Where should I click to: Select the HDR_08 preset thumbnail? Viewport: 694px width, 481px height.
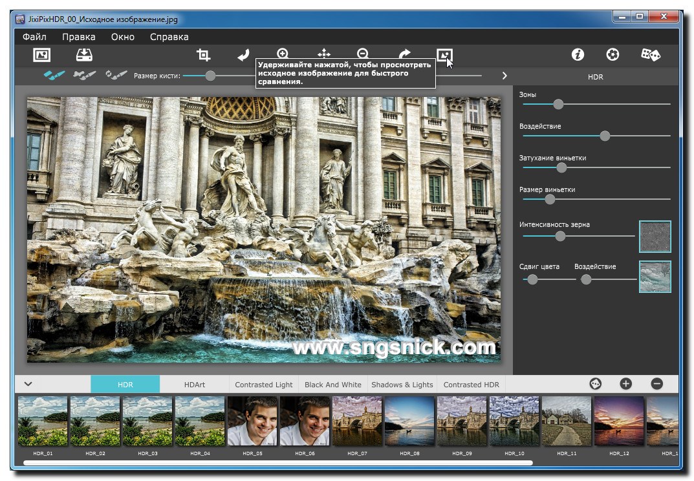(409, 421)
